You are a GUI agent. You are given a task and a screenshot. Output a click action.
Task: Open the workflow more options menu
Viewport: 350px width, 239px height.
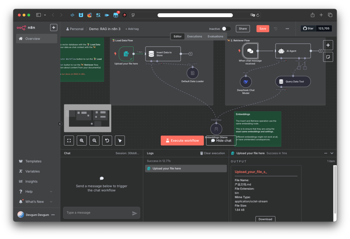tap(287, 28)
